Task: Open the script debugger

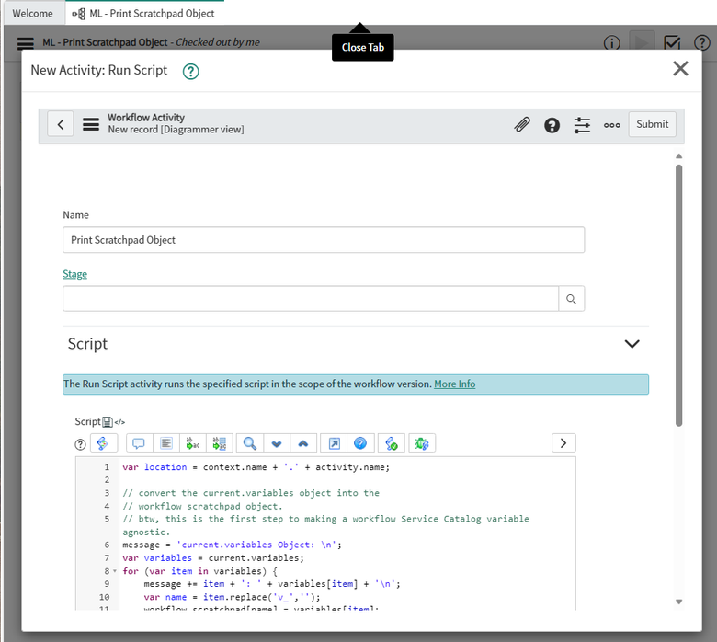Action: coord(422,443)
